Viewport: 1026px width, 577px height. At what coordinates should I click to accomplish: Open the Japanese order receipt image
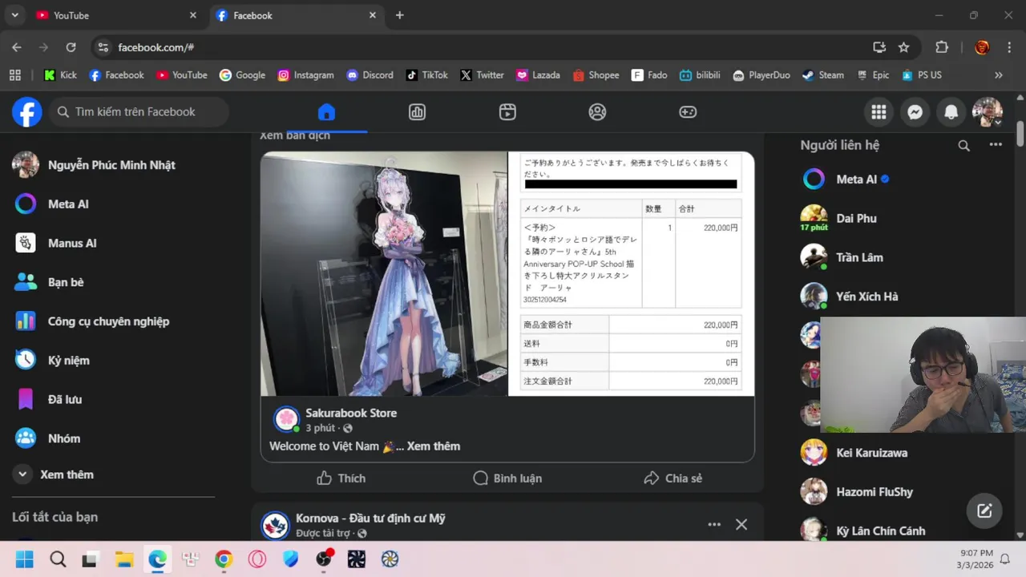[x=632, y=273]
